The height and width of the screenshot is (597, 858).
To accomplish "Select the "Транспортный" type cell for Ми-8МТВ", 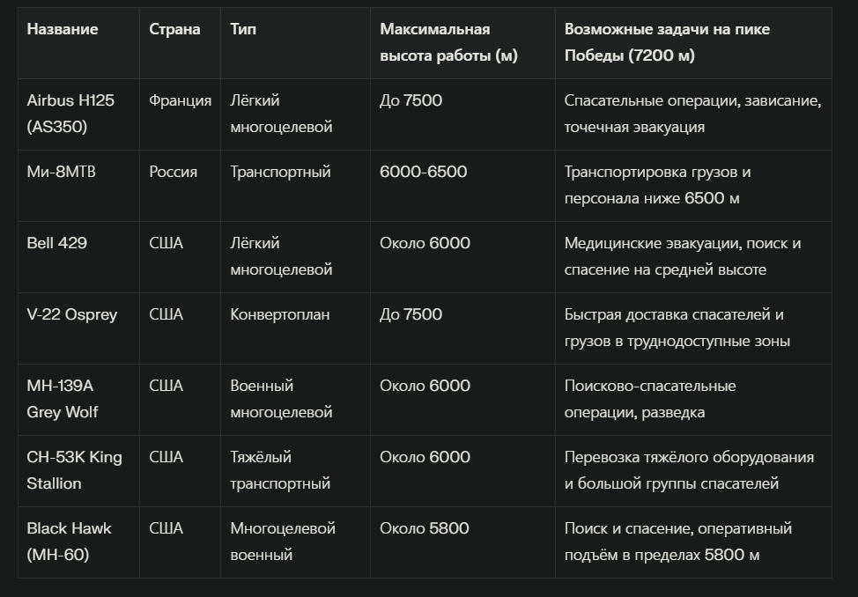I will [x=280, y=172].
